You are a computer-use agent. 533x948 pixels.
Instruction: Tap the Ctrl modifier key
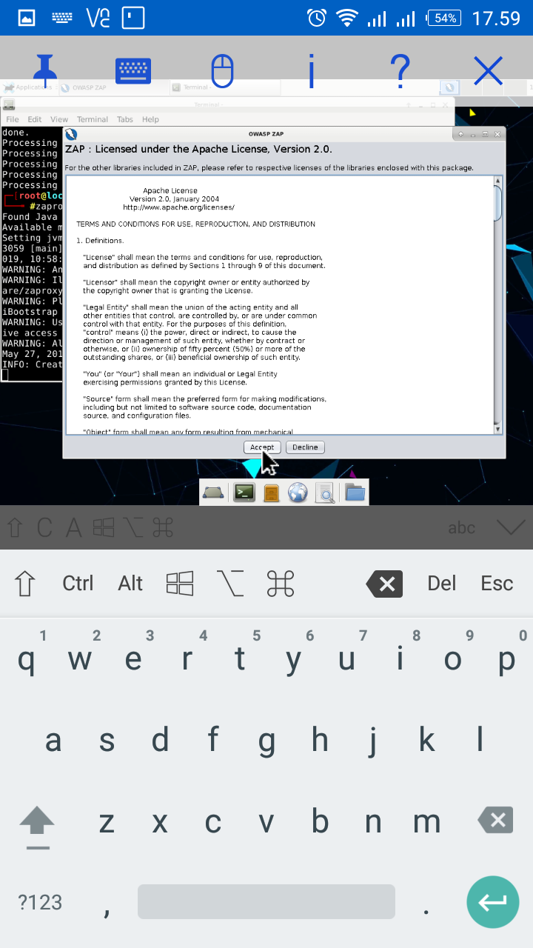tap(78, 584)
